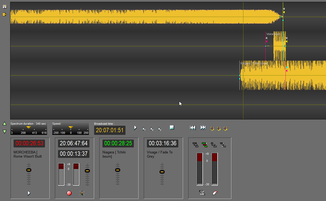Click the Speed slider marker
326x201 pixels.
pos(71,127)
